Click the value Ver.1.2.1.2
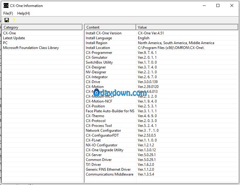The height and width of the screenshot is (185, 240). point(146,145)
